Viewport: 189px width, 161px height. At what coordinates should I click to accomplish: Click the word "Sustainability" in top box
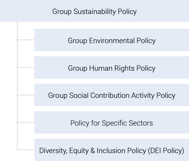click(94, 12)
